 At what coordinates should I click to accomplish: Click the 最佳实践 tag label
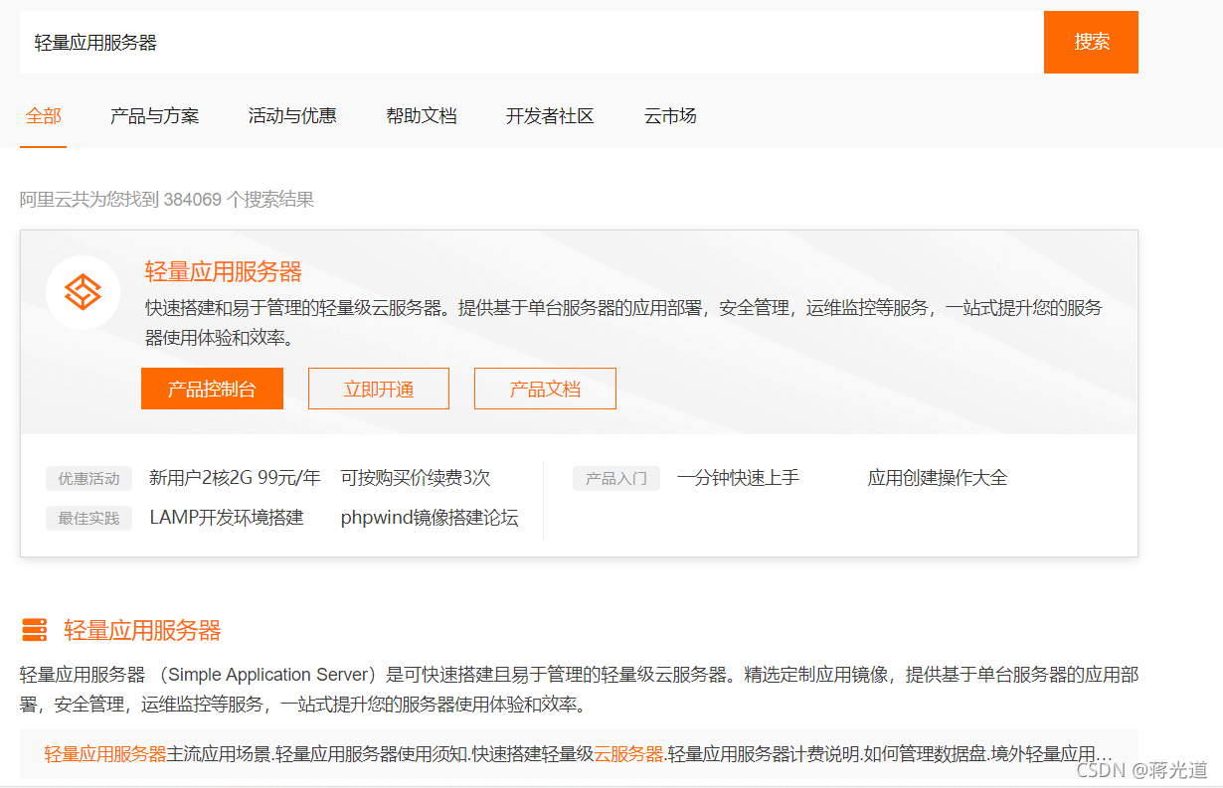(88, 519)
